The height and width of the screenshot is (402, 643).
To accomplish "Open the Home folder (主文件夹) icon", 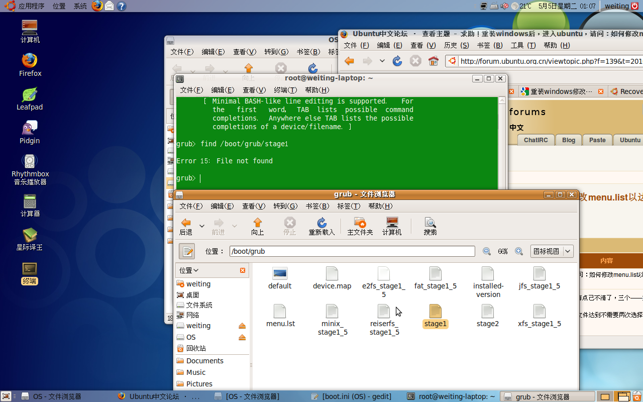I will click(360, 223).
